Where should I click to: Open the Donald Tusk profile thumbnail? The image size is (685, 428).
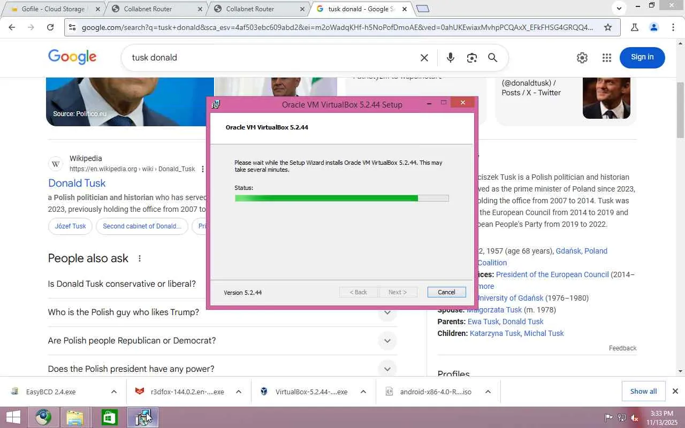tap(606, 98)
